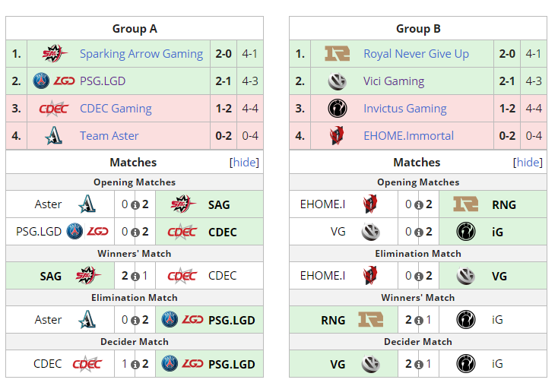Hide the Group B matches section
Image resolution: width=558 pixels, height=386 pixels.
click(x=528, y=163)
